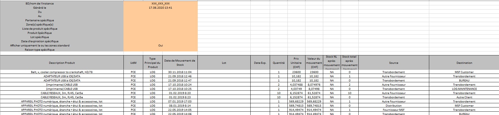
Task: Click the "Fournisseur MSF" source cell
Action: 394,110
